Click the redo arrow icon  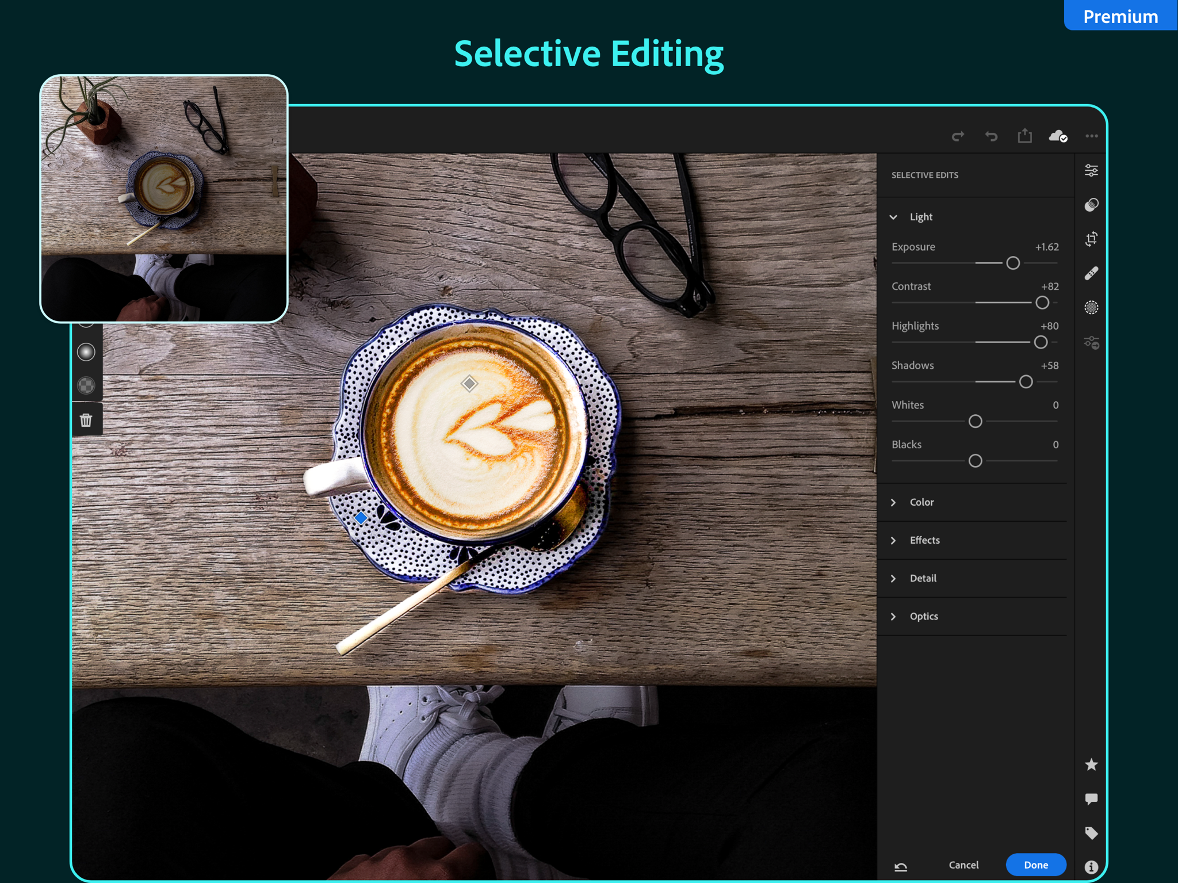[x=958, y=136]
